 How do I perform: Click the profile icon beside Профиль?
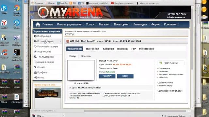[35, 72]
